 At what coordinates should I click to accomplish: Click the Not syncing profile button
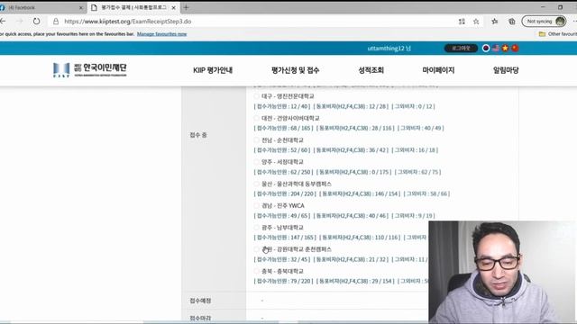[545, 22]
